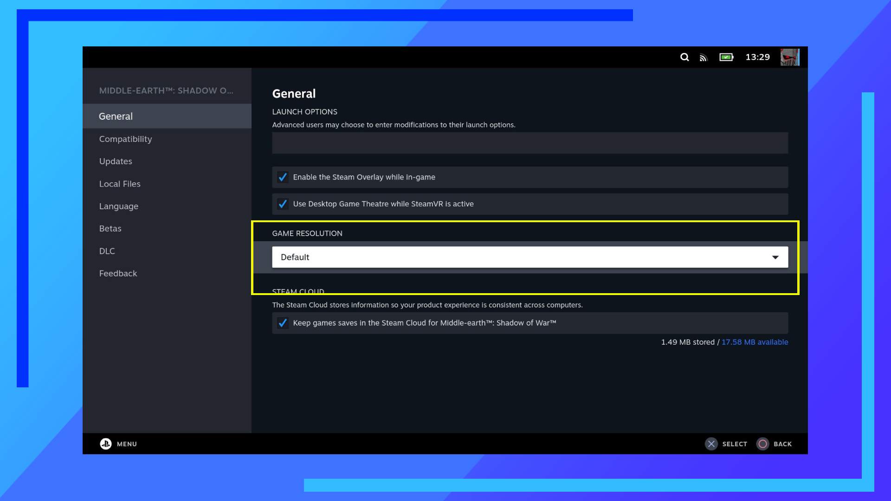The image size is (891, 501).
Task: Click the battery status icon
Action: (x=726, y=57)
